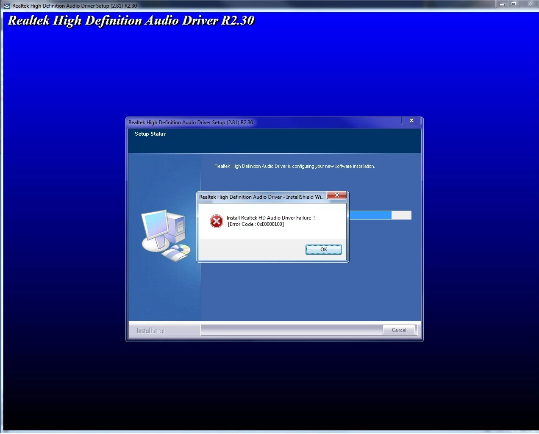This screenshot has height=434, width=539.
Task: Close the InstallShield error dialog
Action: point(337,195)
